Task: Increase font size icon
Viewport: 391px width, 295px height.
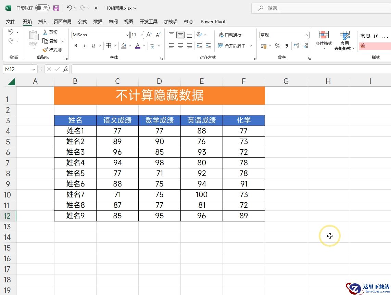Action: [x=149, y=35]
